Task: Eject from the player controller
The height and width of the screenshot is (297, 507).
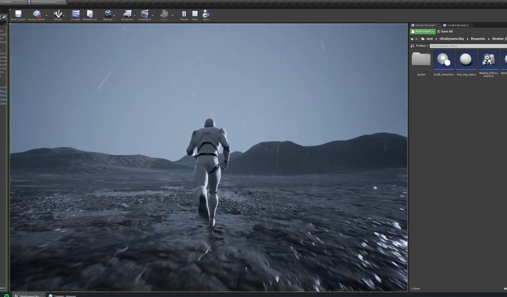Action: tap(206, 15)
